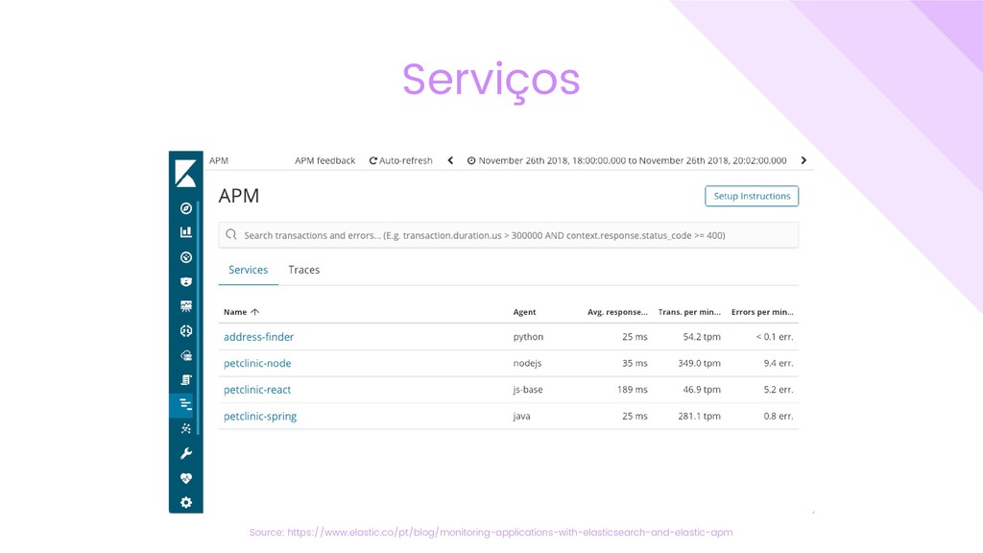This screenshot has height=553, width=983.
Task: Sort by Trans. per min column header
Action: point(689,312)
